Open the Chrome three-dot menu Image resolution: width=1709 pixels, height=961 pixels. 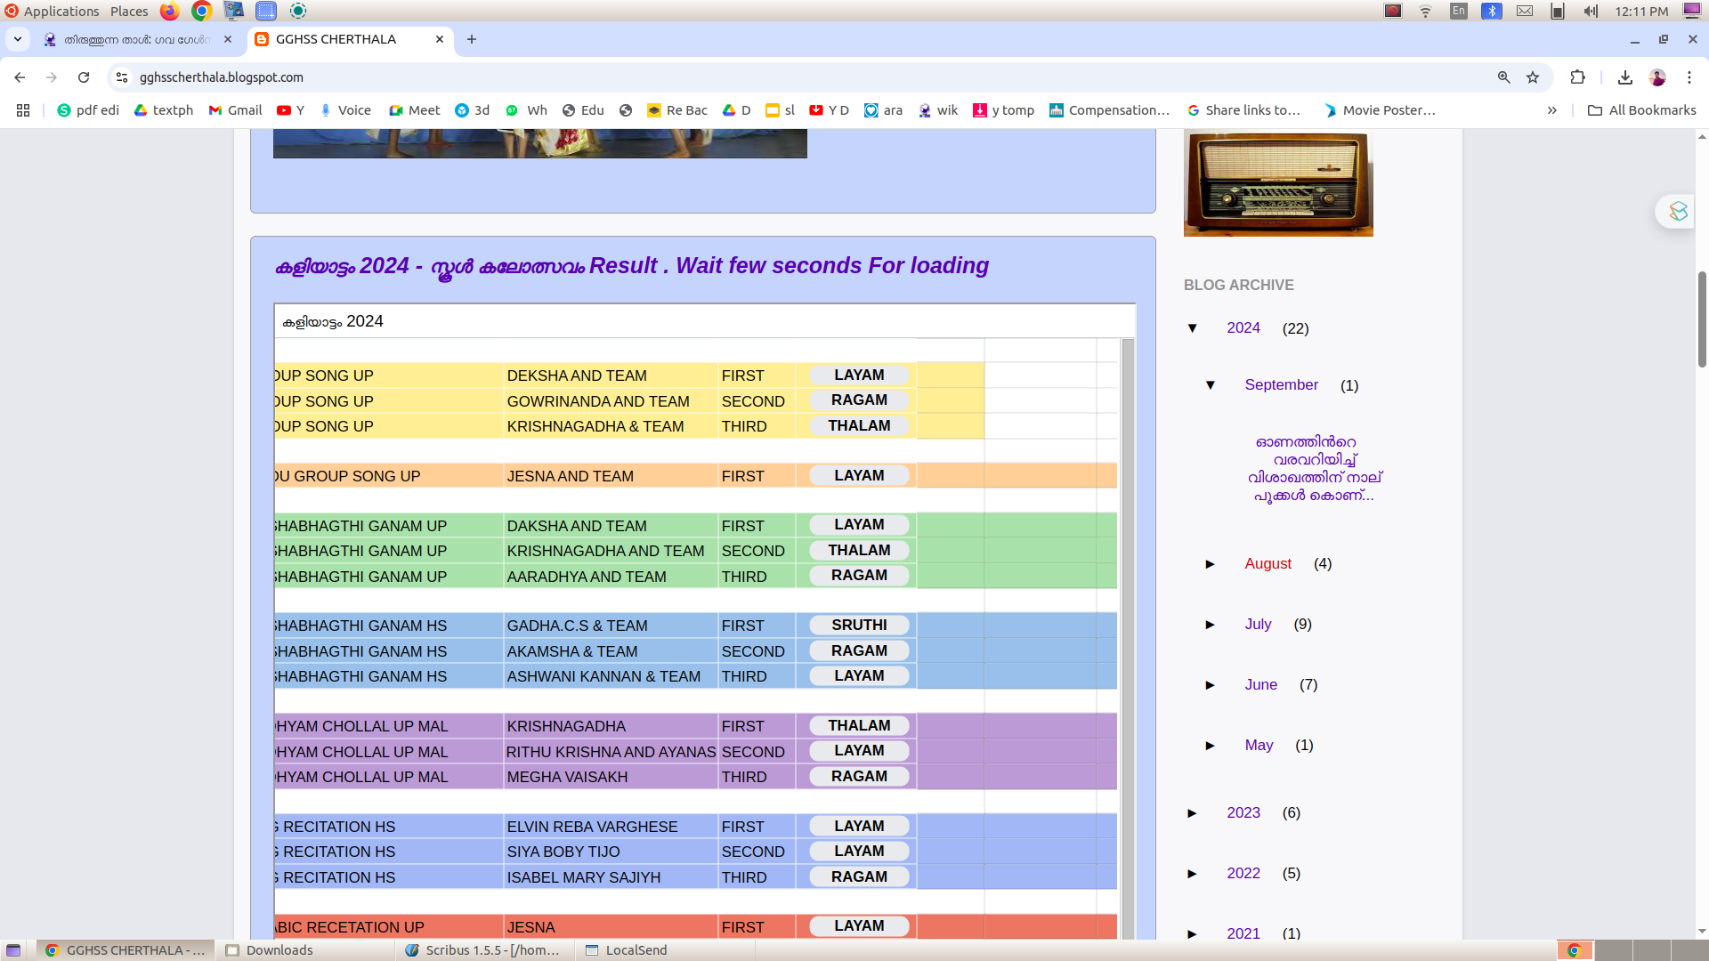pyautogui.click(x=1689, y=77)
